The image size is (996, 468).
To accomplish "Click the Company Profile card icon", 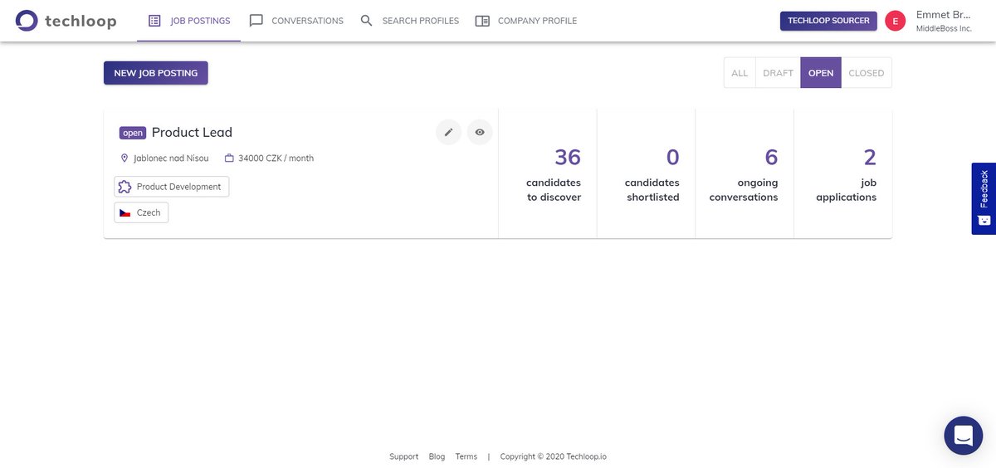I will 482,21.
